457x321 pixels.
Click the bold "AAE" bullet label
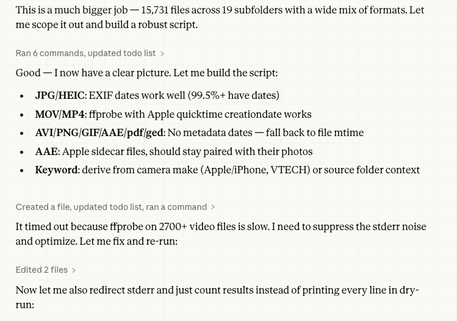46,152
